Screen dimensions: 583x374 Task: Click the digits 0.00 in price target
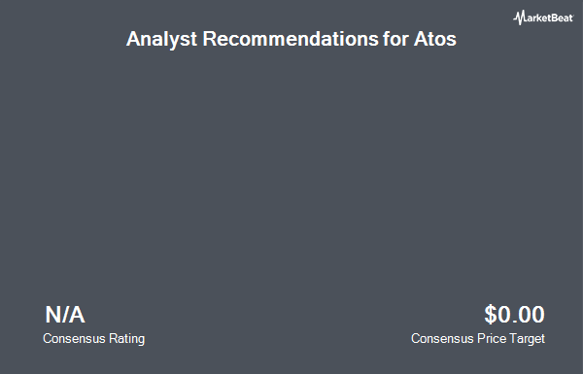(521, 315)
